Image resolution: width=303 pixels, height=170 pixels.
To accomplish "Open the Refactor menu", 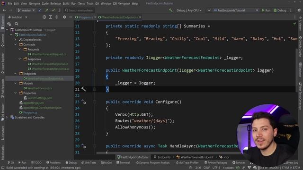I will (x=56, y=3).
